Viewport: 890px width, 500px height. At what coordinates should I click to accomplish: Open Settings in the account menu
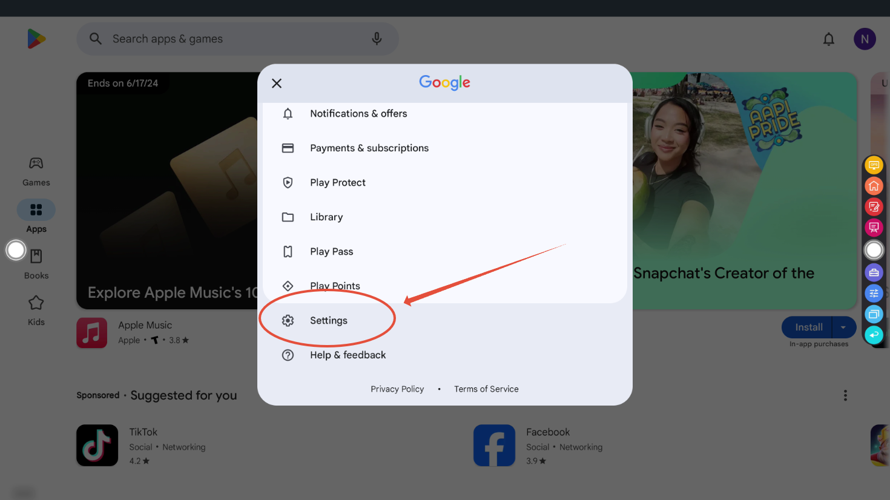point(445,321)
